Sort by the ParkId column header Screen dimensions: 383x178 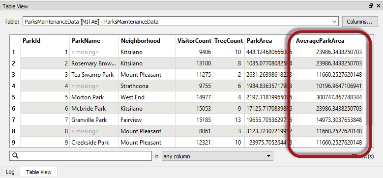pyautogui.click(x=45, y=41)
